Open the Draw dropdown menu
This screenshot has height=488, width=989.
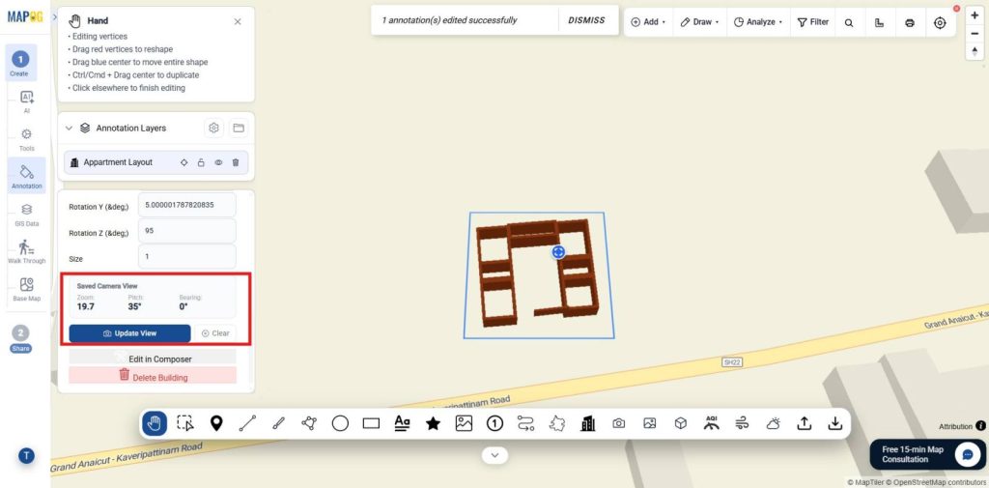pos(700,22)
